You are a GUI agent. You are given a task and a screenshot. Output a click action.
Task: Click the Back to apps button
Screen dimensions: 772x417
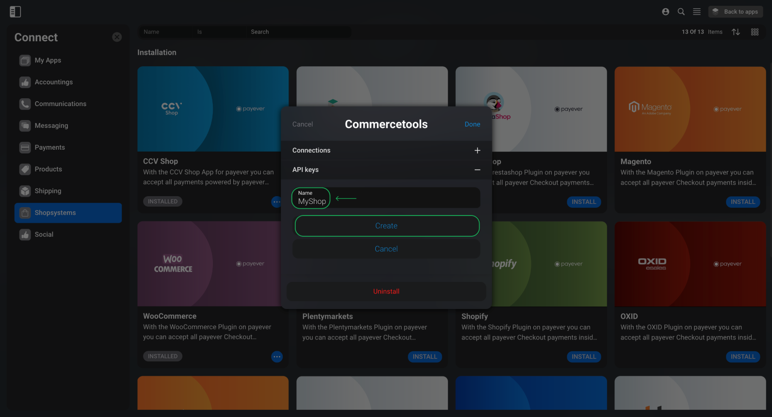pyautogui.click(x=735, y=12)
